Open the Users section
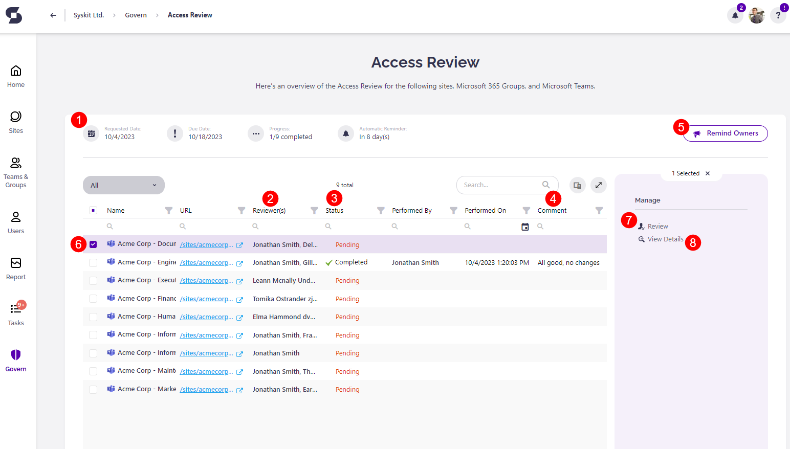The image size is (790, 449). click(x=15, y=221)
